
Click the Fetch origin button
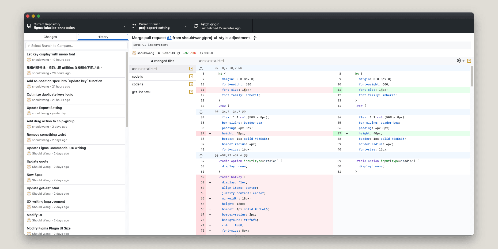click(x=222, y=26)
